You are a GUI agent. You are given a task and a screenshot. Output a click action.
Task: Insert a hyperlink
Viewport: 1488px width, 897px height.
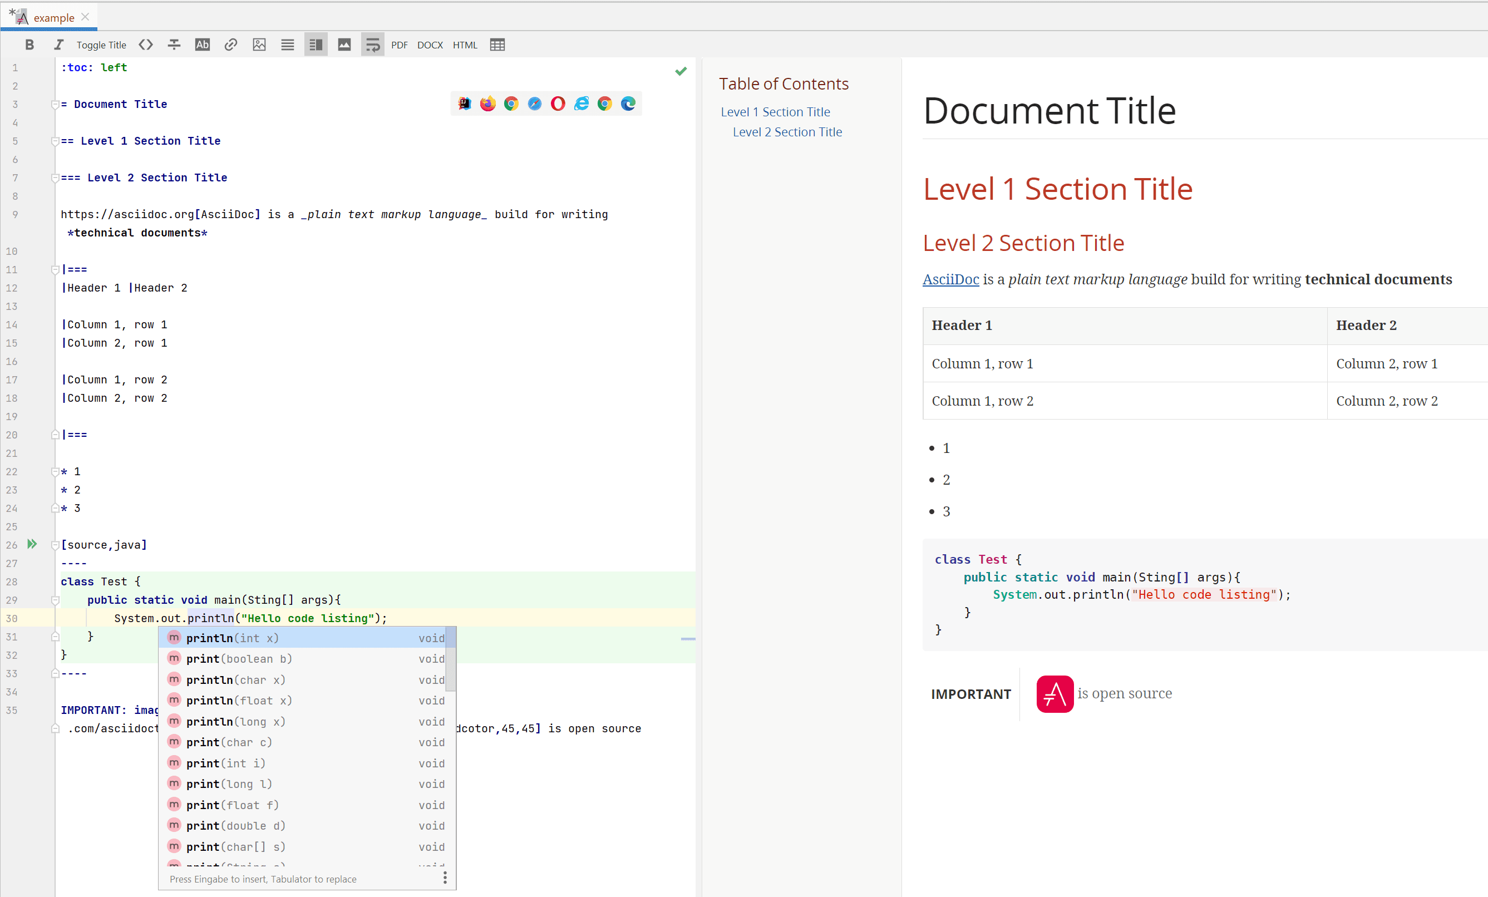pos(231,44)
